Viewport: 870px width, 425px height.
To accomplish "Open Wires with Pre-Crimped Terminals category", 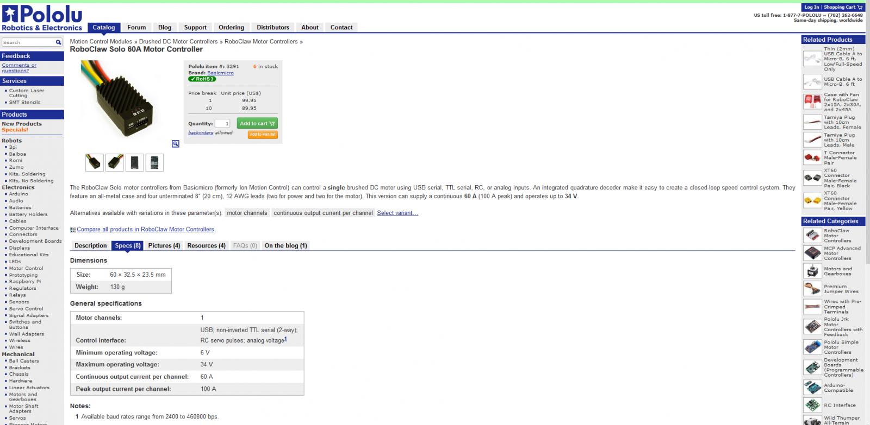I will pos(842,307).
